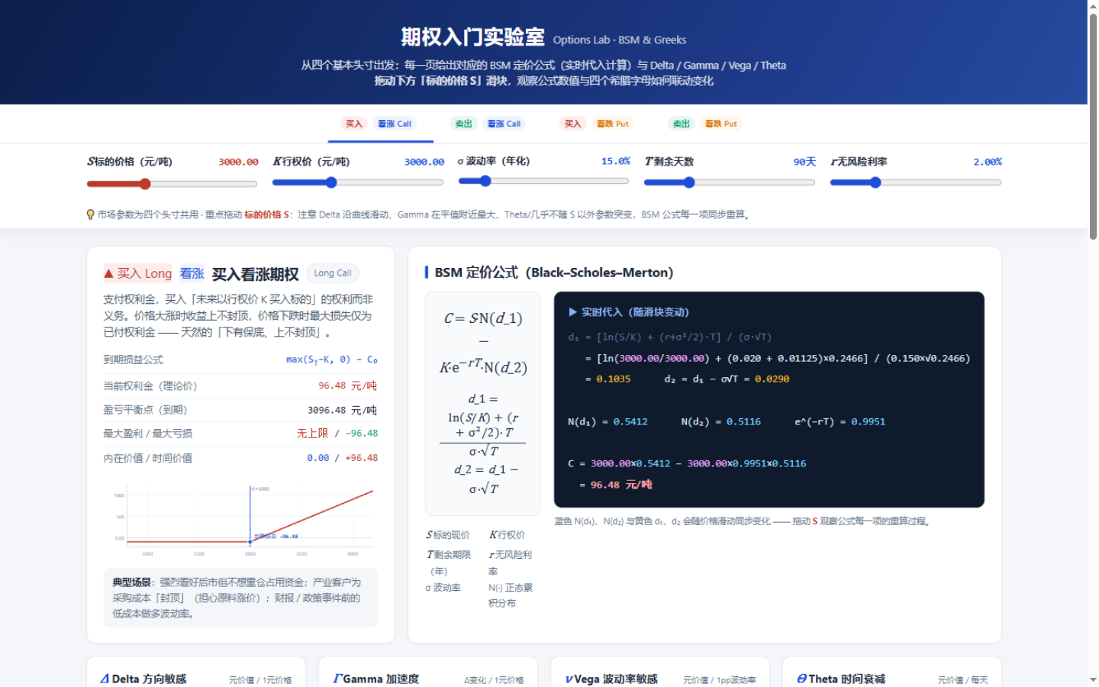Click the red triangle beside 买入 Long
1099x687 pixels.
click(x=108, y=273)
